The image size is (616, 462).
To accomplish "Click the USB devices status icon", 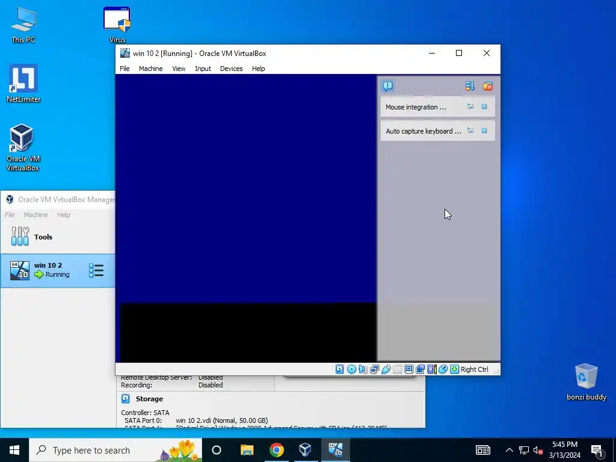I will point(386,369).
